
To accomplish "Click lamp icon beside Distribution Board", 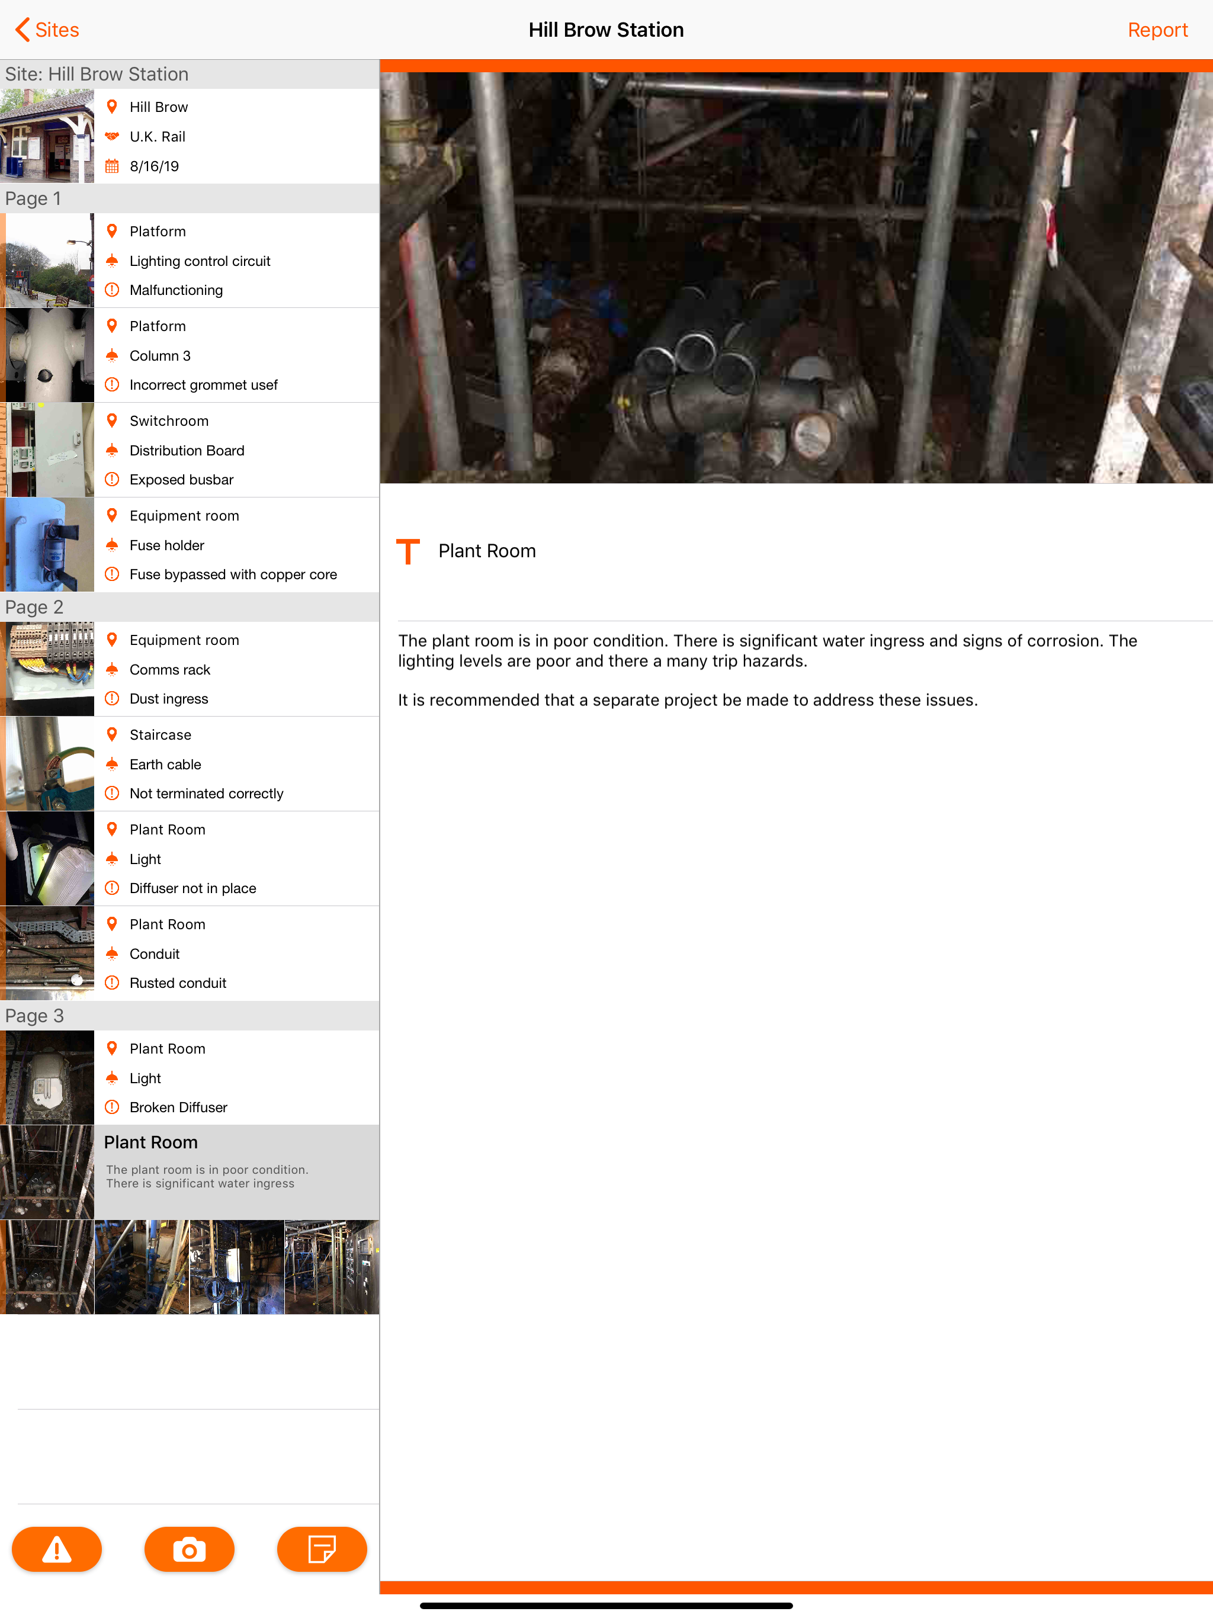I will tap(112, 451).
